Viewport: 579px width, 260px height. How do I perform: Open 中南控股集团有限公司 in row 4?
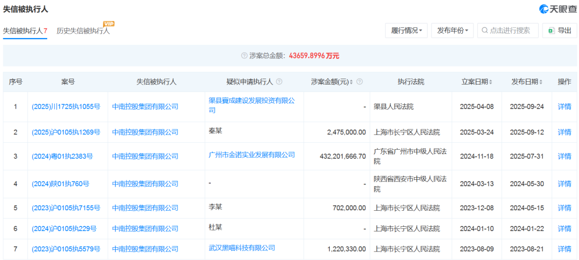(x=145, y=184)
